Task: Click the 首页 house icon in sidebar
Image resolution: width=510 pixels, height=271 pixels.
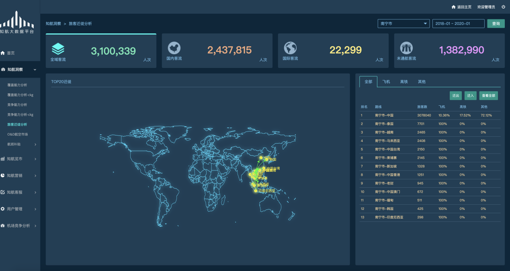Action: click(3, 53)
